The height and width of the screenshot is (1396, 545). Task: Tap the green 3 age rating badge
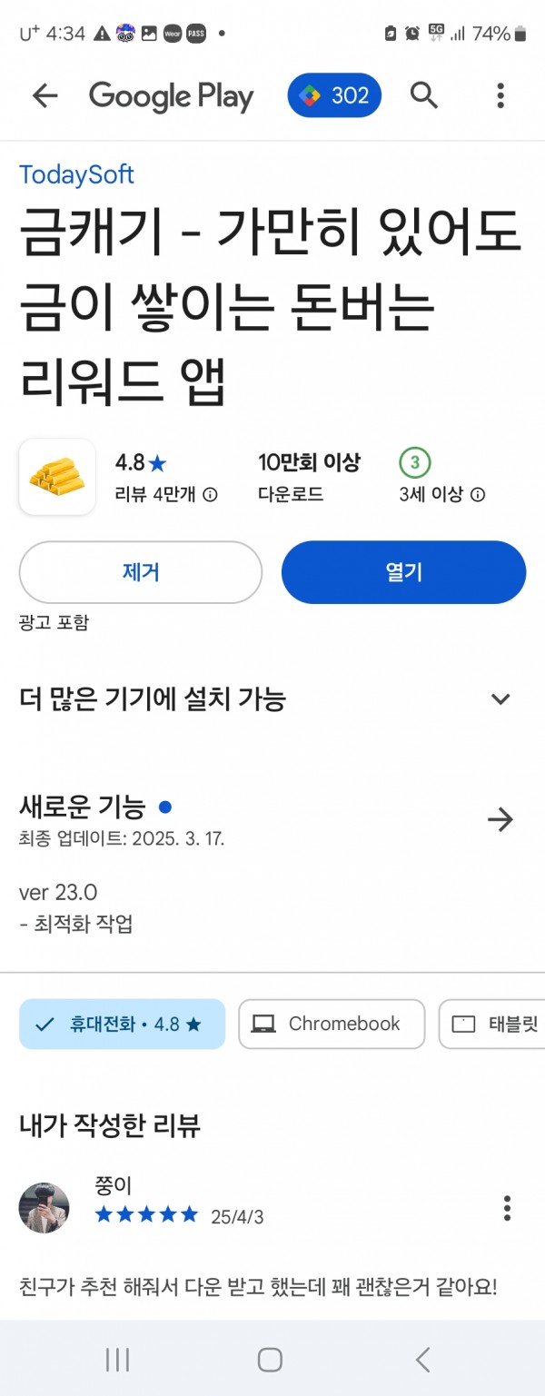click(414, 462)
